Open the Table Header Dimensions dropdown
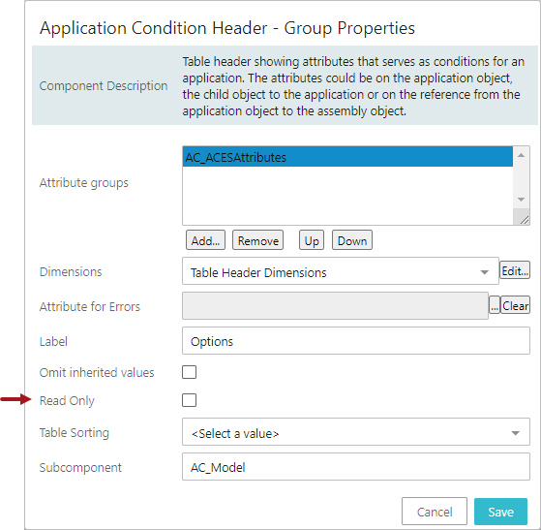Image resolution: width=541 pixels, height=530 pixels. click(341, 272)
